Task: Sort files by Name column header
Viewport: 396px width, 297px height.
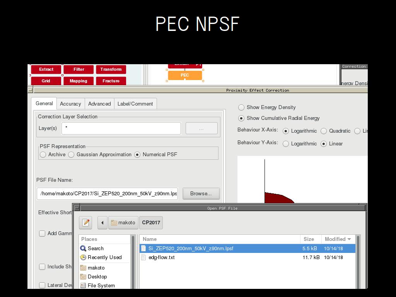Action: pyautogui.click(x=220, y=239)
